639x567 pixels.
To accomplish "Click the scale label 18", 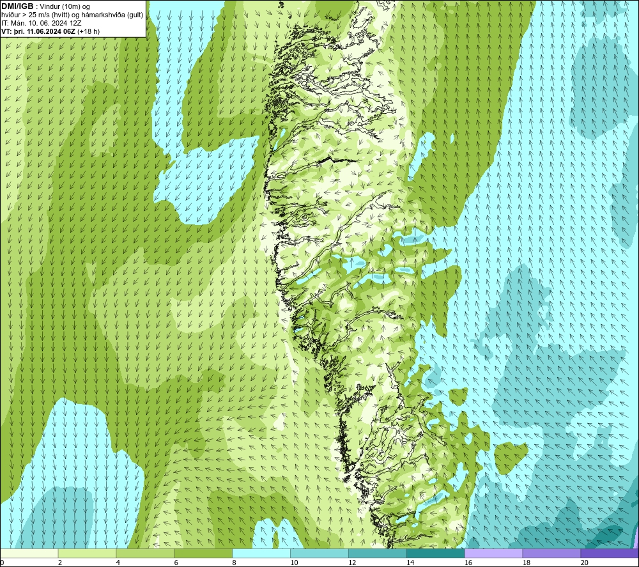I will 527,563.
